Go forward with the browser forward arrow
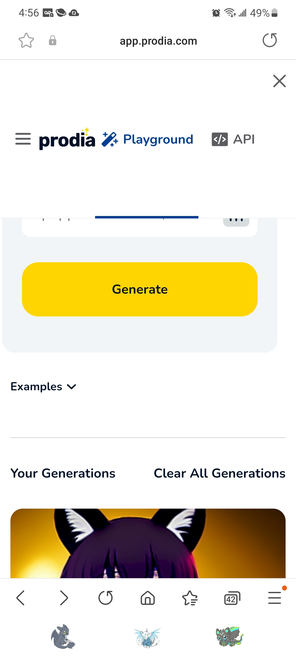Image resolution: width=296 pixels, height=657 pixels. (x=64, y=598)
